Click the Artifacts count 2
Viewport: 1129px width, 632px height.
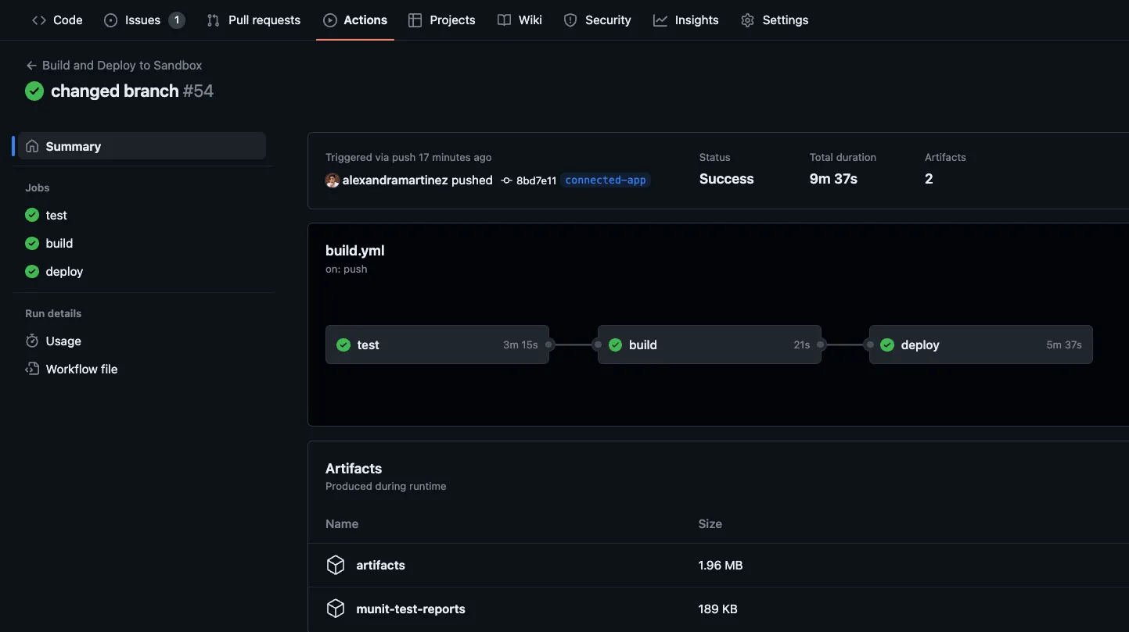[x=929, y=179]
